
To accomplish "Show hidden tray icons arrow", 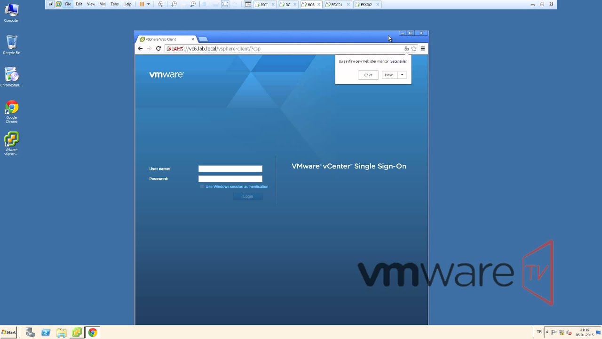I will (547, 332).
